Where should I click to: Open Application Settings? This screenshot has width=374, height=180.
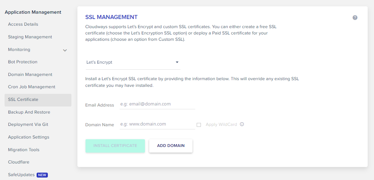click(x=28, y=137)
